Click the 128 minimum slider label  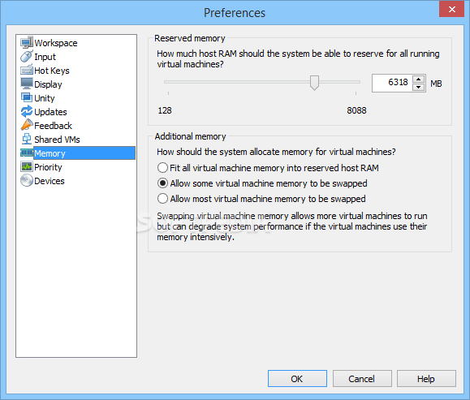click(x=165, y=110)
